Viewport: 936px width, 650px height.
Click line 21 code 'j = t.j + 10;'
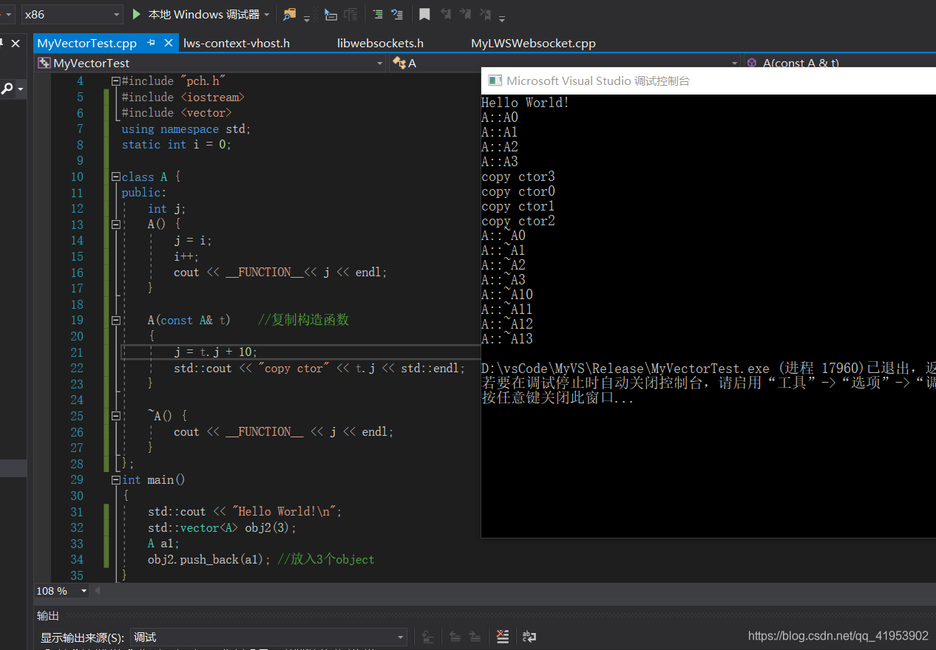click(x=216, y=352)
